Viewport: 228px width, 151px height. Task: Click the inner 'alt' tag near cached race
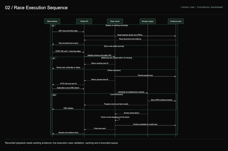coord(53,58)
